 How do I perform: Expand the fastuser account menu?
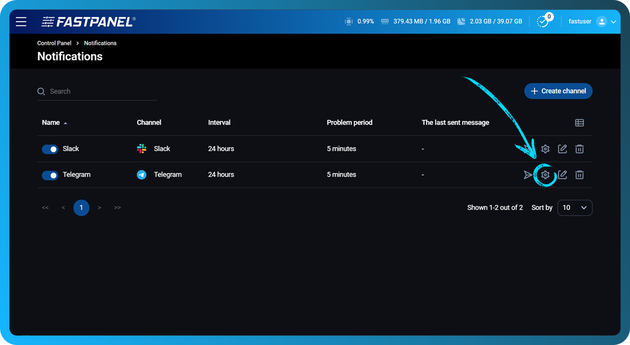click(x=606, y=22)
